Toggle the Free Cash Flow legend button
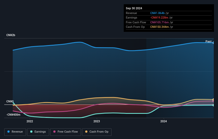The height and width of the screenshot is (139, 218). pos(66,132)
